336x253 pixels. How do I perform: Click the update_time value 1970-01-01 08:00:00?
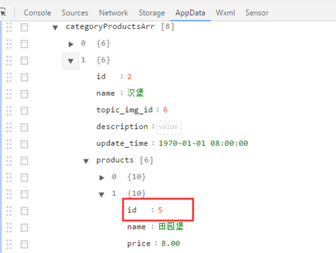click(204, 143)
